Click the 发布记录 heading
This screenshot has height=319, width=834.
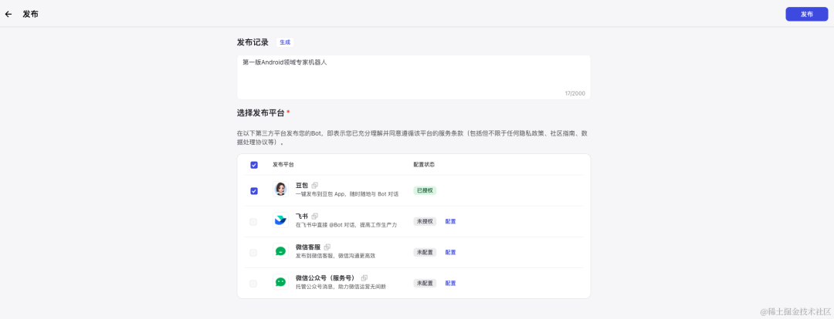253,42
